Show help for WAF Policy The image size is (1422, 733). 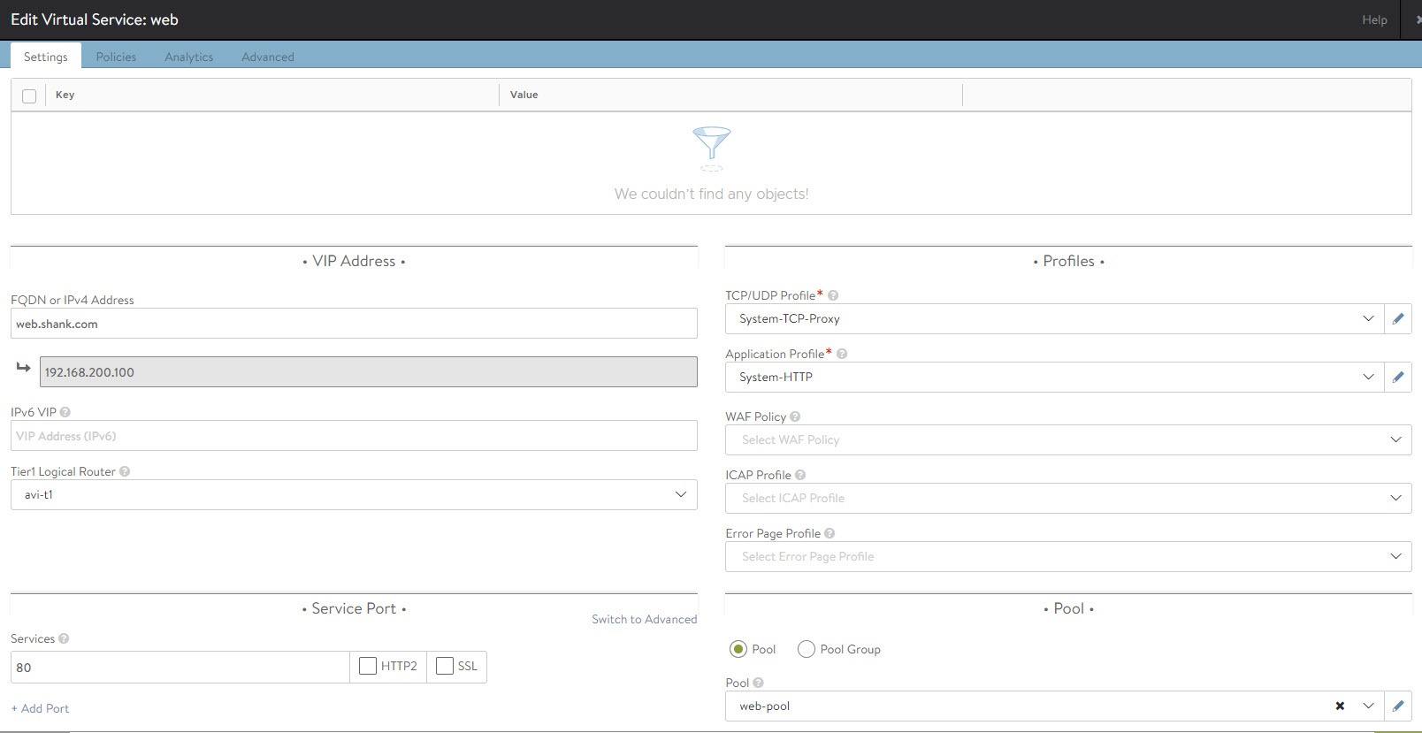795,416
